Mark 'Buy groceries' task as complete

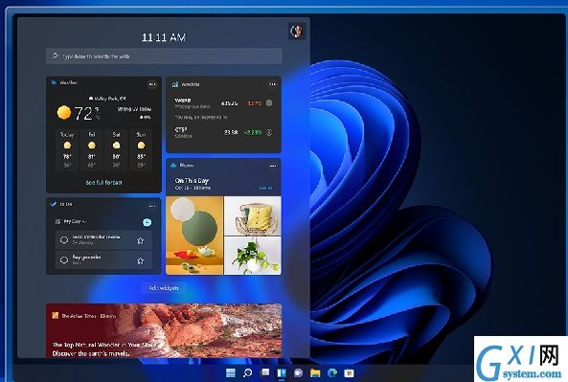(x=64, y=260)
